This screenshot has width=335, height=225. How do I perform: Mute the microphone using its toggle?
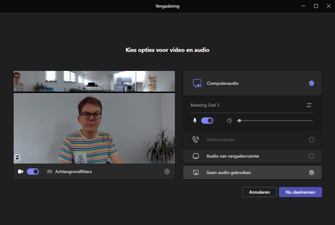pyautogui.click(x=207, y=120)
